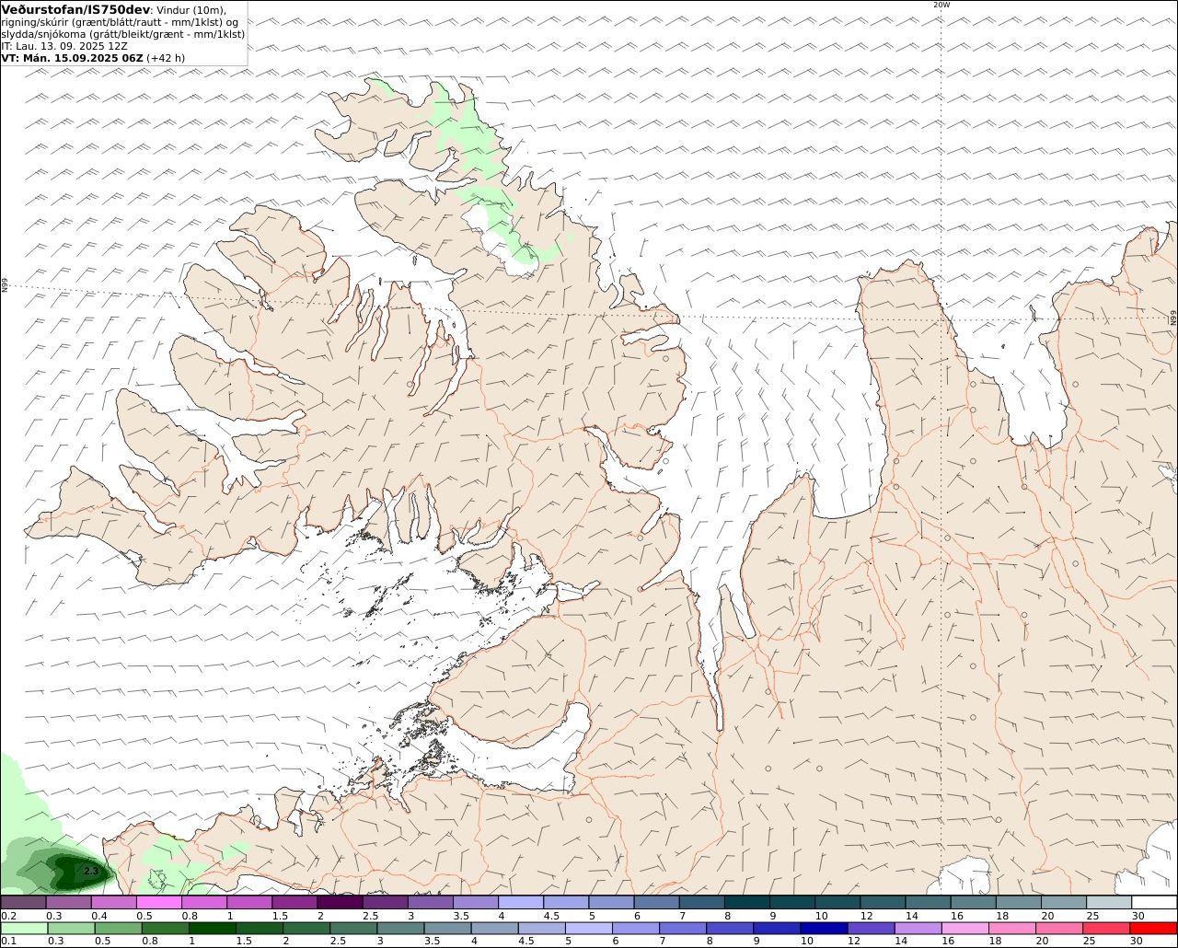
Task: Select deep blue lower swatch starting at 10
Action: click(823, 928)
